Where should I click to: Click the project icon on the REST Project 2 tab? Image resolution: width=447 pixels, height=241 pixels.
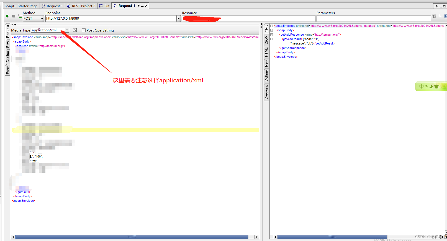click(x=69, y=6)
